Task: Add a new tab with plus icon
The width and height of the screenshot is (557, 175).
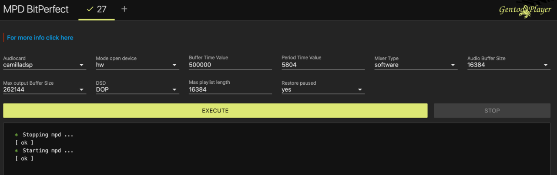Action: (124, 9)
